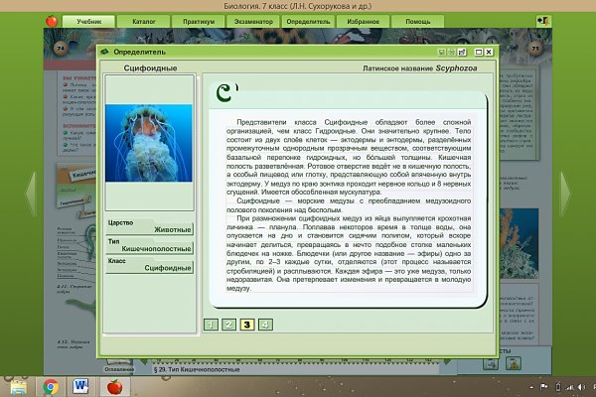
Task: Switch to the Каталог tab
Action: [142, 21]
